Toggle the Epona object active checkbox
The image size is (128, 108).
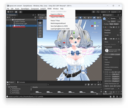(109, 18)
